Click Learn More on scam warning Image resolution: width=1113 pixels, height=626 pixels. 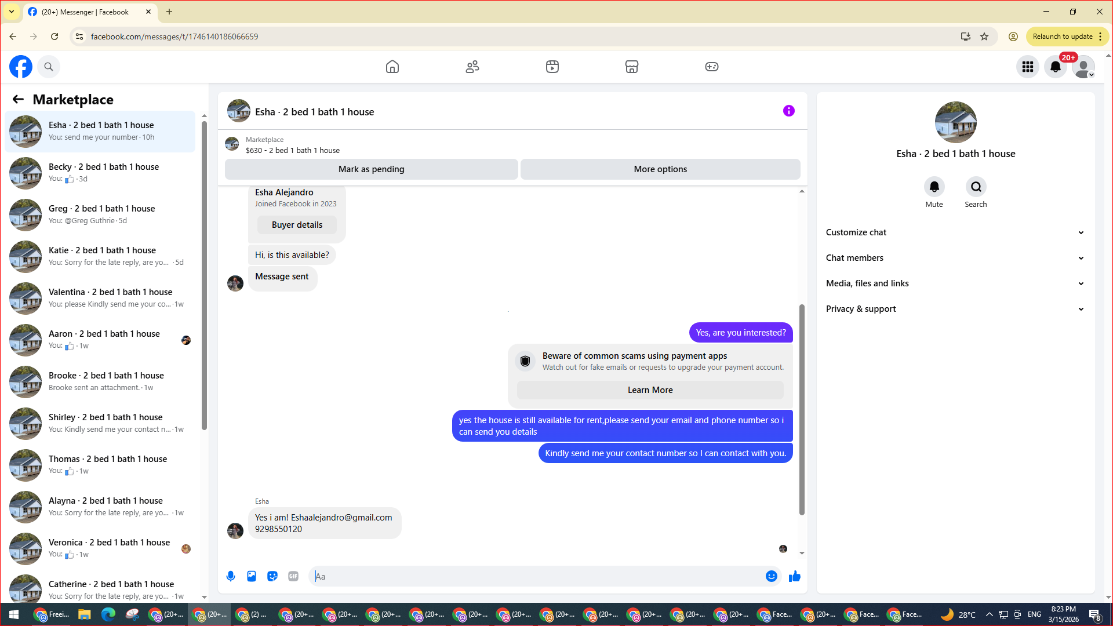click(x=650, y=390)
